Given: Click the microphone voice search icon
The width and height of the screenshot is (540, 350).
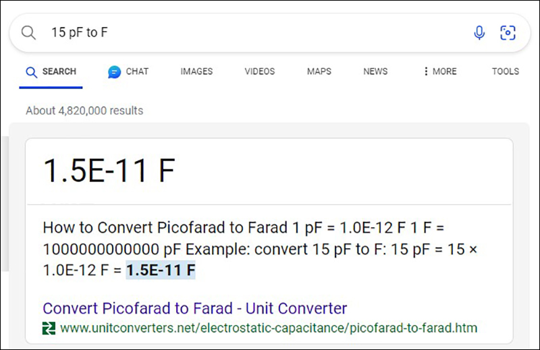Looking at the screenshot, I should [x=479, y=32].
